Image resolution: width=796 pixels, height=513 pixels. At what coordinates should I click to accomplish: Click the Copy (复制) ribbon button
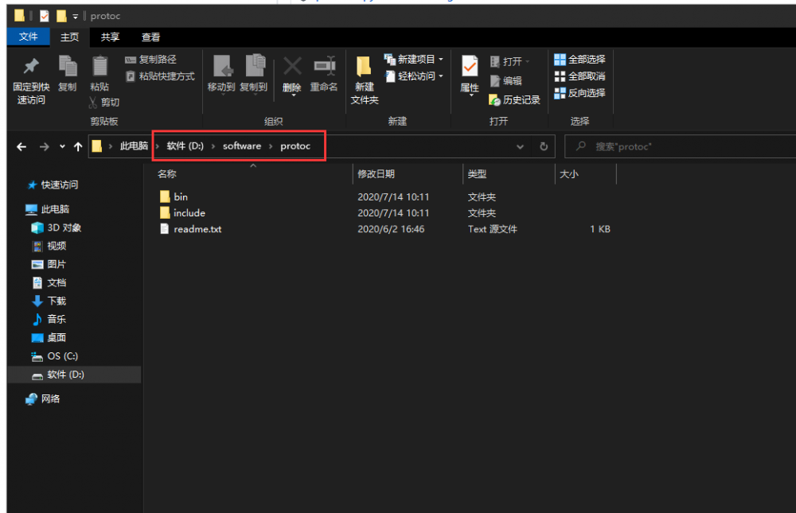[x=67, y=74]
